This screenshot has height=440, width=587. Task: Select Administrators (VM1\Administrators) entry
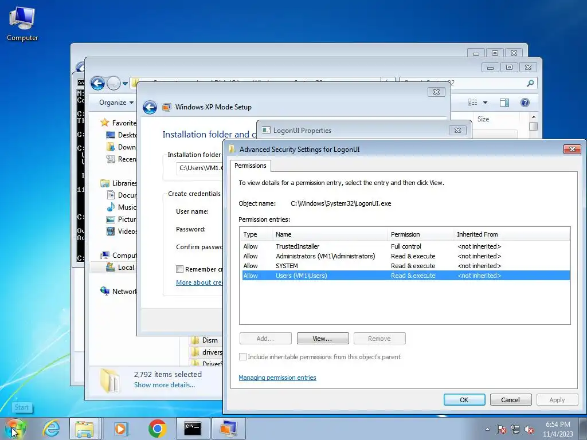click(x=406, y=256)
